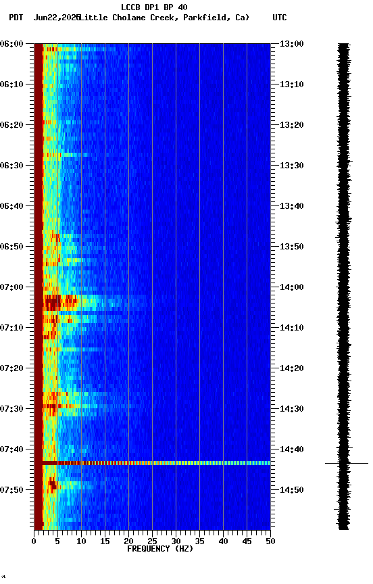Click the 07:40 PDT time label
This screenshot has width=373, height=584.
(x=11, y=449)
